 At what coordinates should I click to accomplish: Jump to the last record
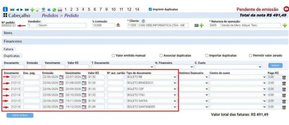[27, 10]
